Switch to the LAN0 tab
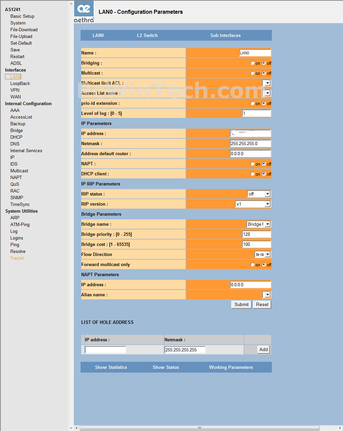The width and height of the screenshot is (343, 431). [98, 35]
